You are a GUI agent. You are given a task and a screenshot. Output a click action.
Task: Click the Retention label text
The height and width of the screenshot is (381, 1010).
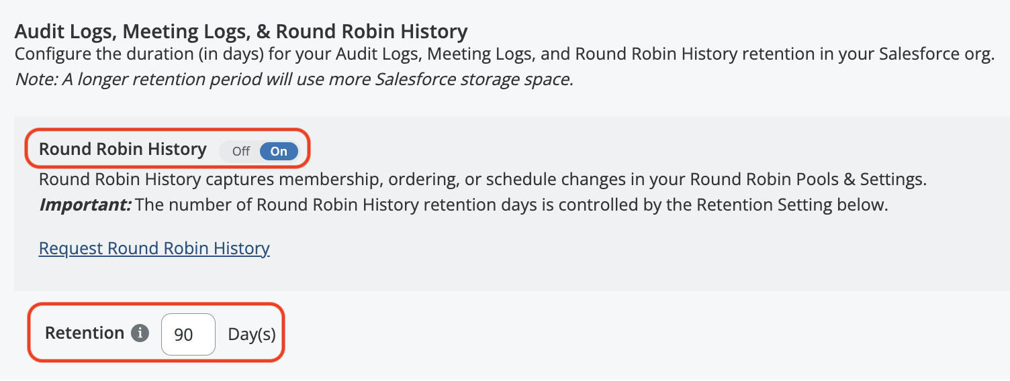pyautogui.click(x=84, y=333)
